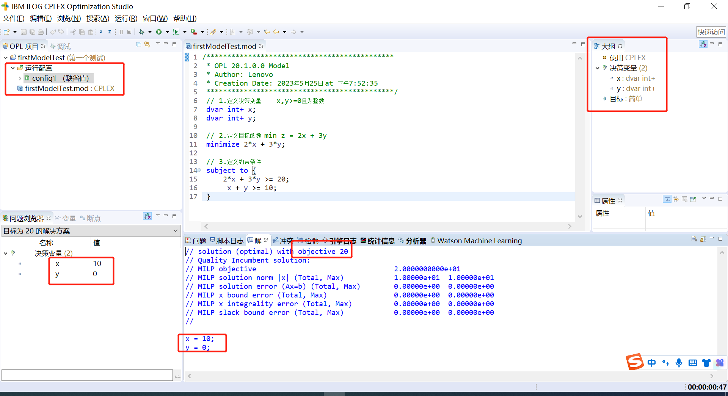Click the Next Annotation toolbar icon
The width and height of the screenshot is (728, 396).
click(232, 32)
